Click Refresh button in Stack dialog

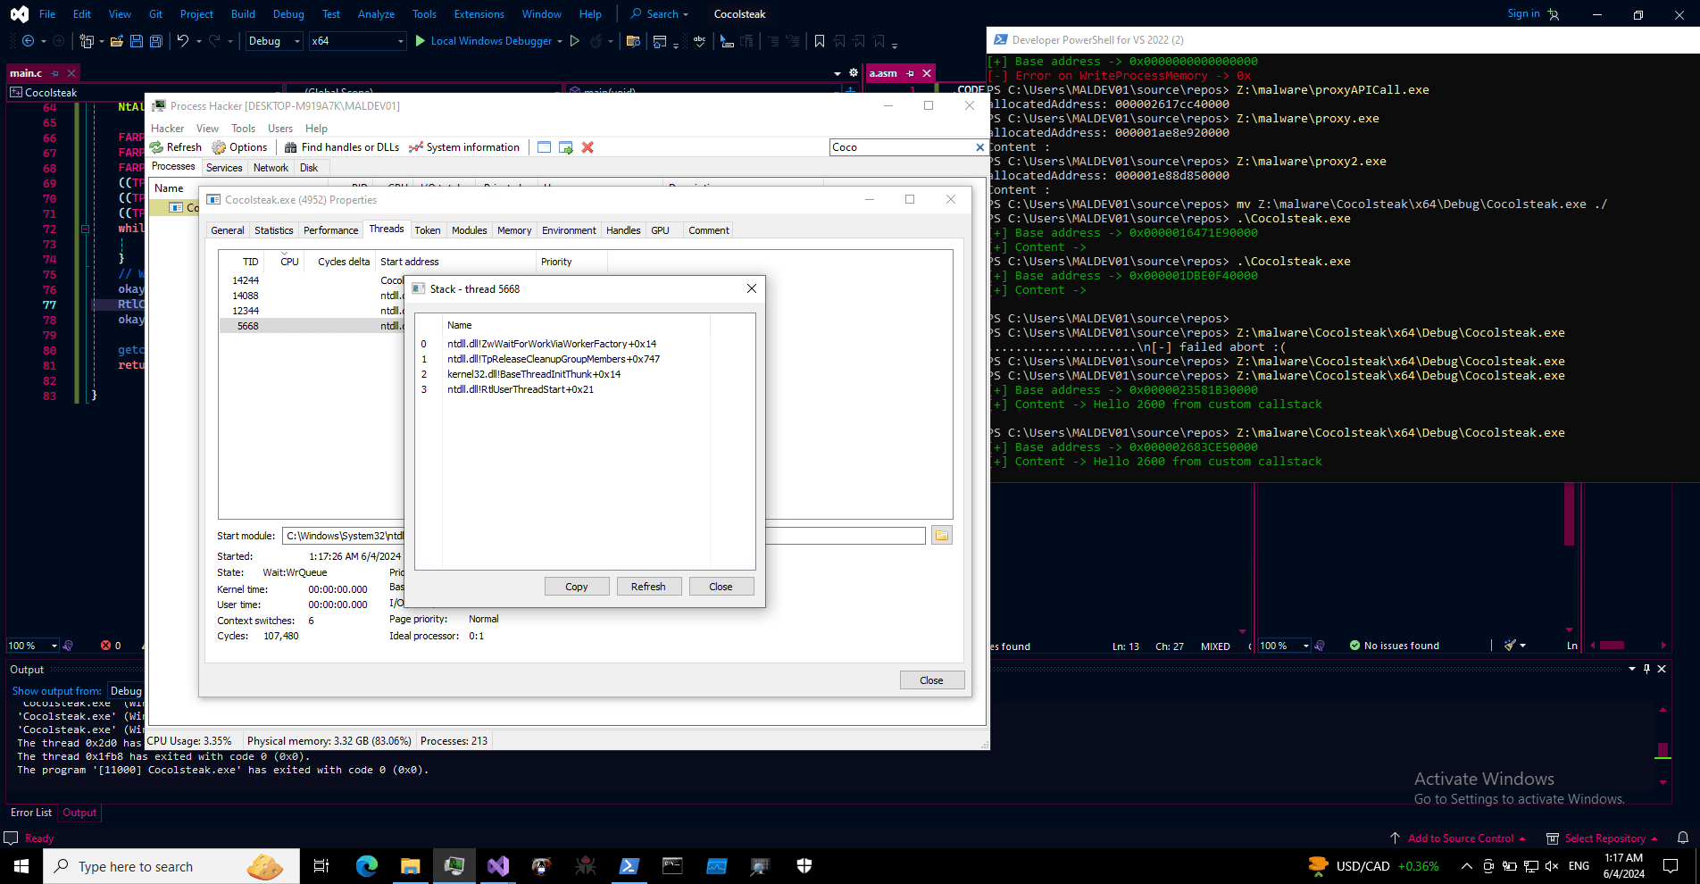point(648,587)
